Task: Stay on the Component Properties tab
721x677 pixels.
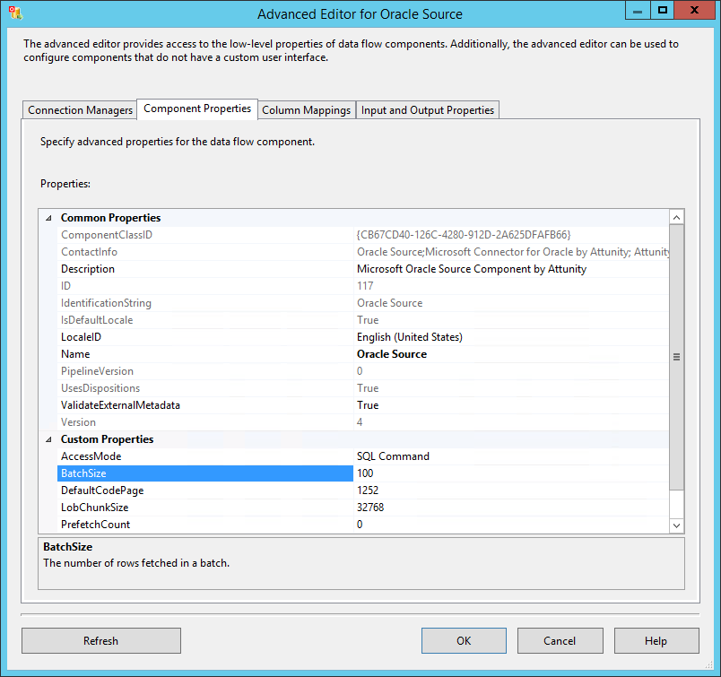Action: 196,108
